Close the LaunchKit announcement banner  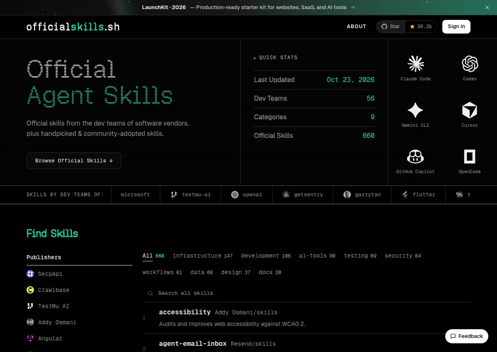(x=487, y=7)
